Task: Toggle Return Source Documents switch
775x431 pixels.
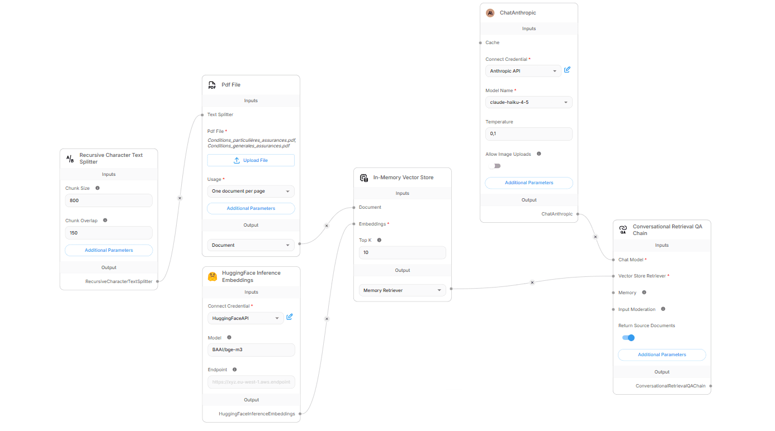Action: click(628, 337)
